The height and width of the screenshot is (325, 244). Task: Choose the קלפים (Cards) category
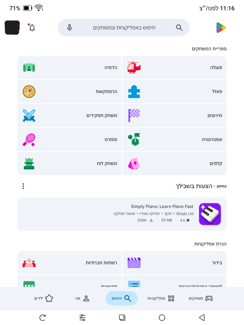pyautogui.click(x=174, y=163)
